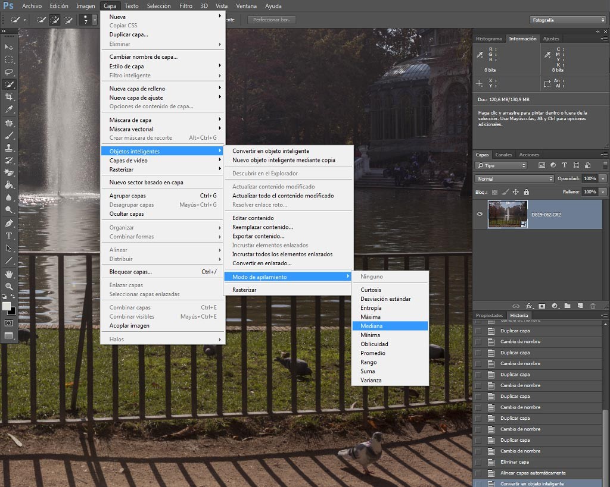Select the Horizontal Type tool
Image resolution: width=610 pixels, height=487 pixels.
8,235
